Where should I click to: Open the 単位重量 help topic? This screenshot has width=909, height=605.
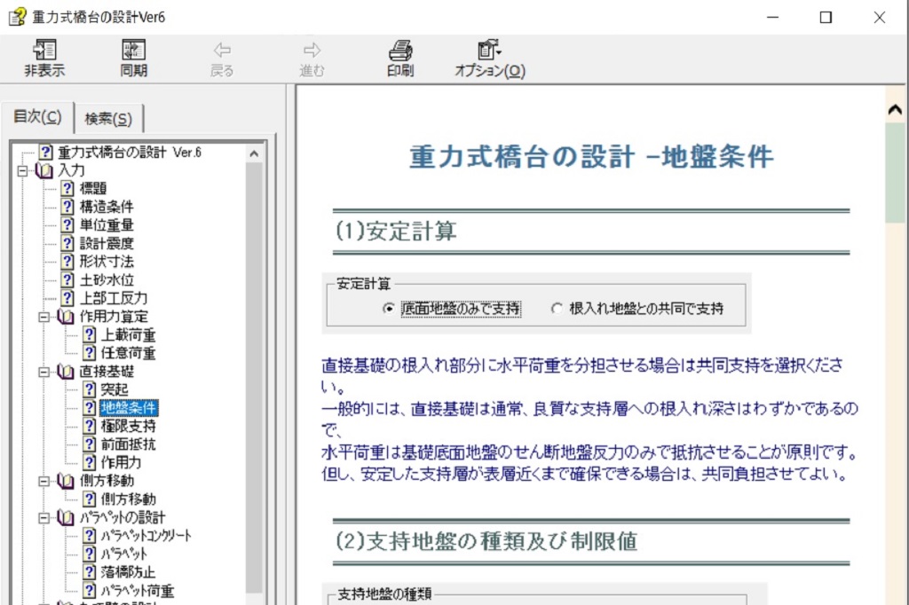[107, 224]
